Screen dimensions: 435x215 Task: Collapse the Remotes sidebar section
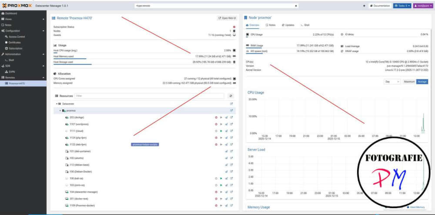point(43,78)
